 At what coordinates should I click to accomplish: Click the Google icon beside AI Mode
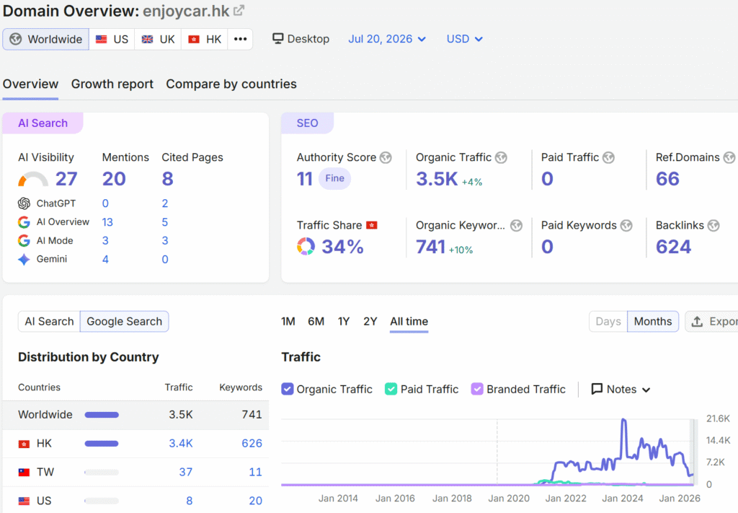click(x=24, y=241)
